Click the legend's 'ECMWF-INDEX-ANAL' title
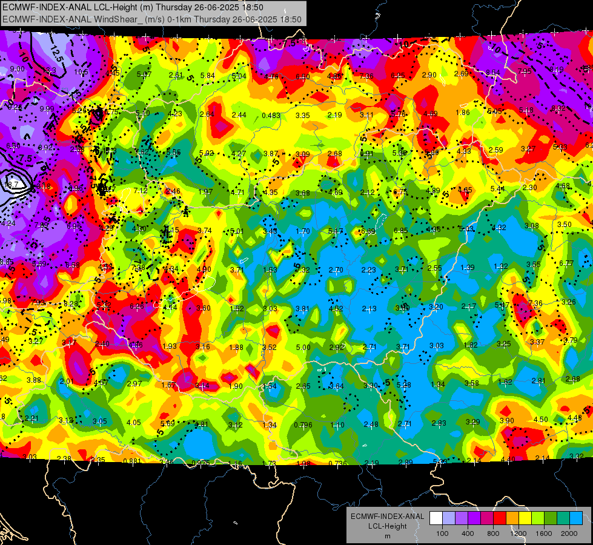593x545 pixels. 387,517
